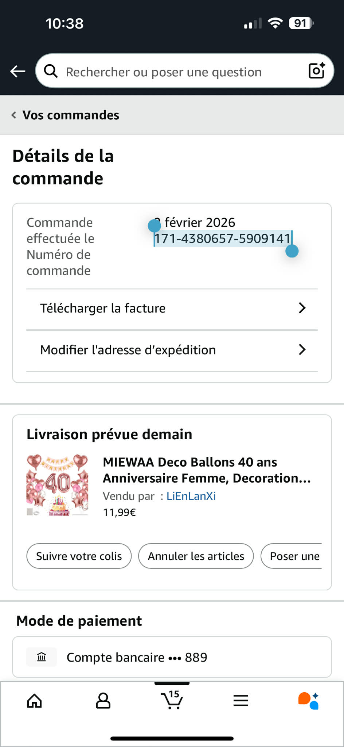Tap the Poser une question button
This screenshot has height=747, width=344.
click(294, 556)
